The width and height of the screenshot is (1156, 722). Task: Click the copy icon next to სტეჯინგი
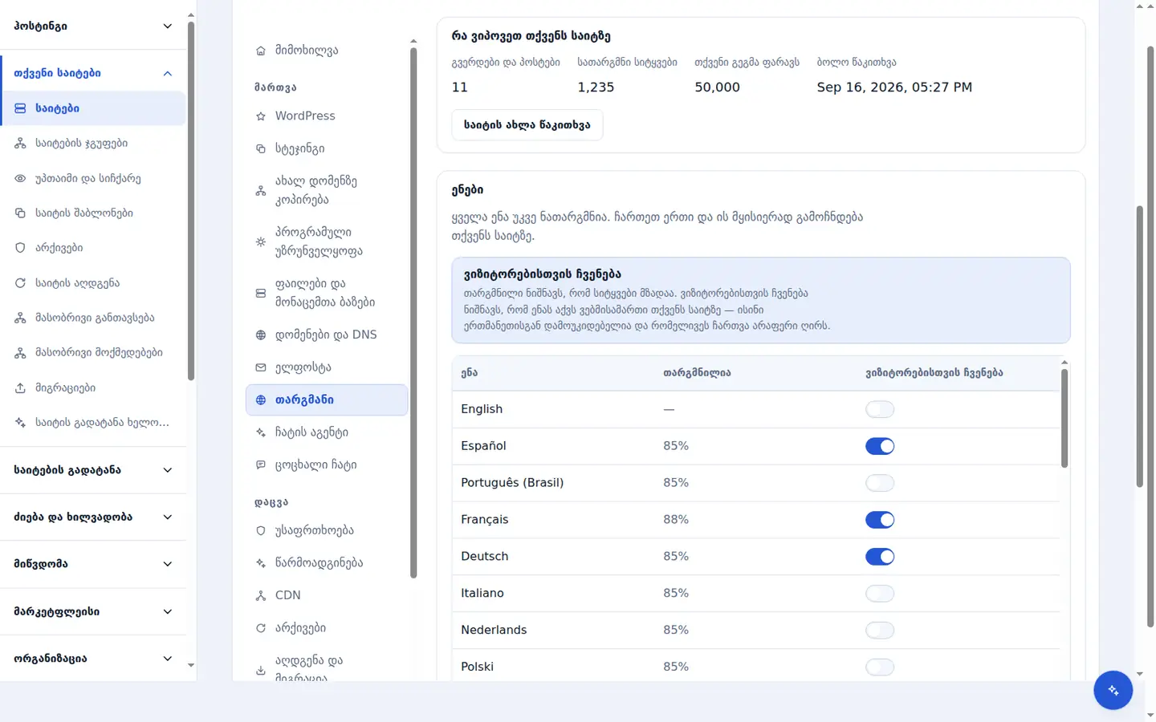point(261,148)
